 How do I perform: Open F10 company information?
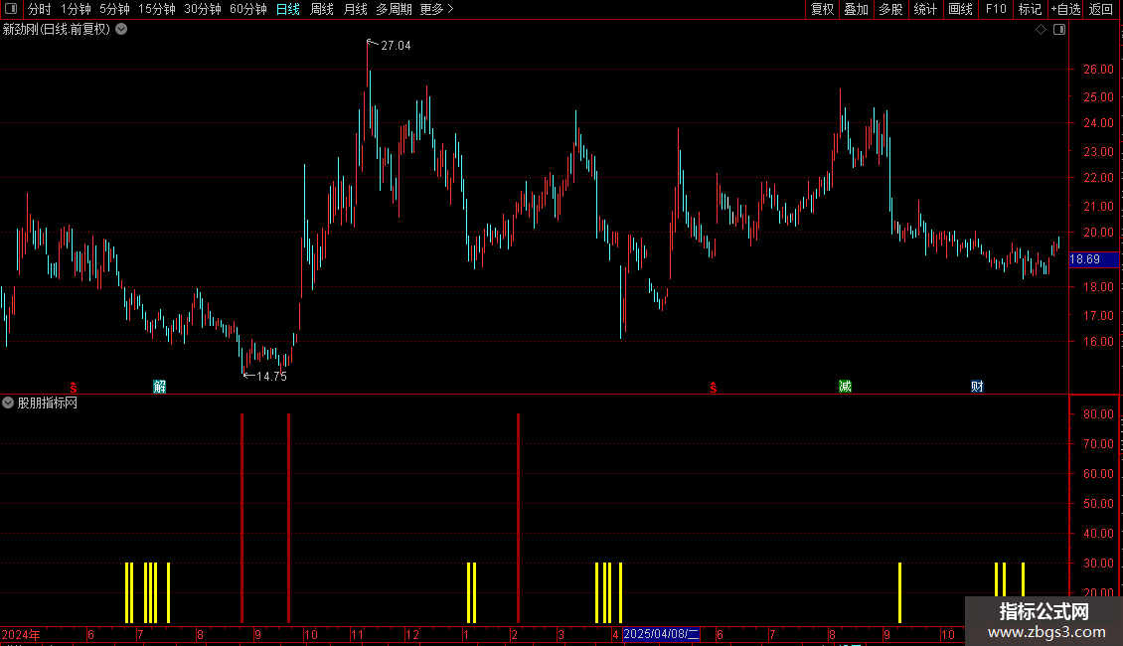click(996, 9)
